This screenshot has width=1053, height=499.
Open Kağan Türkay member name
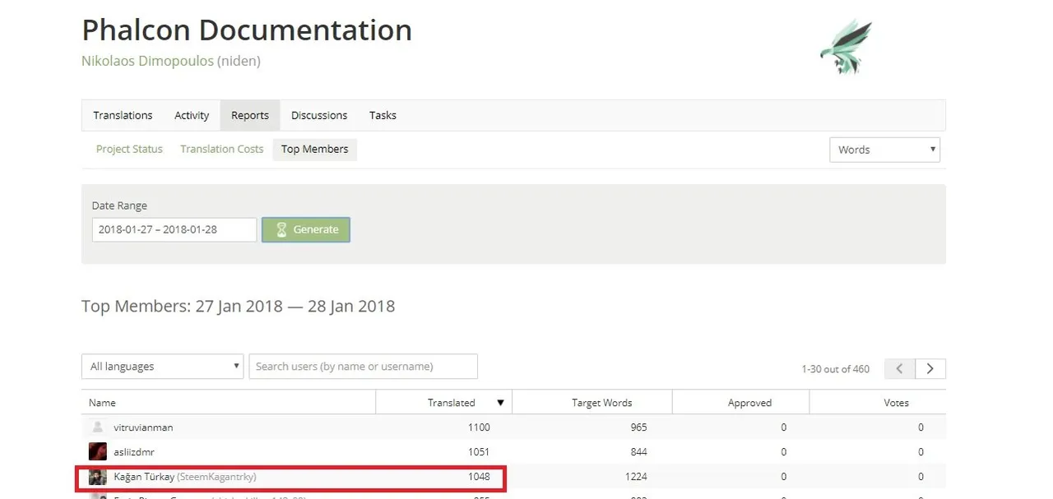point(144,477)
